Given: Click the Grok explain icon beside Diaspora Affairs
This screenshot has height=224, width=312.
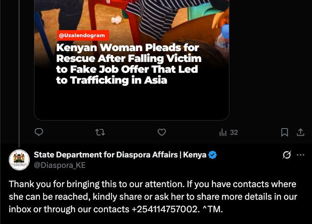Looking at the screenshot, I should (287, 155).
